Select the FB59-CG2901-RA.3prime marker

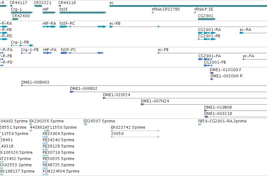200,124
